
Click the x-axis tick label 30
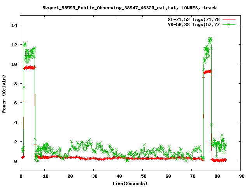click(95, 176)
